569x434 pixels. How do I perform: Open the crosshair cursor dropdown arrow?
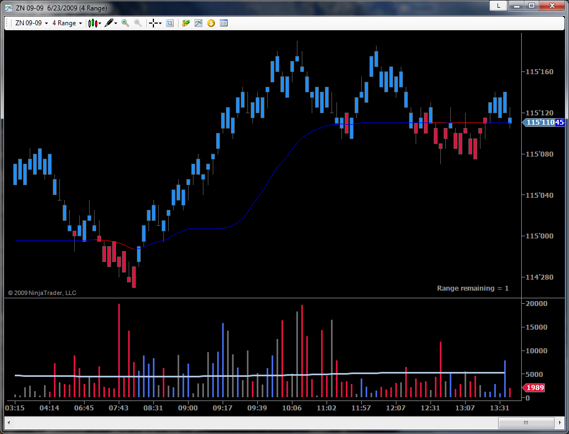click(160, 23)
